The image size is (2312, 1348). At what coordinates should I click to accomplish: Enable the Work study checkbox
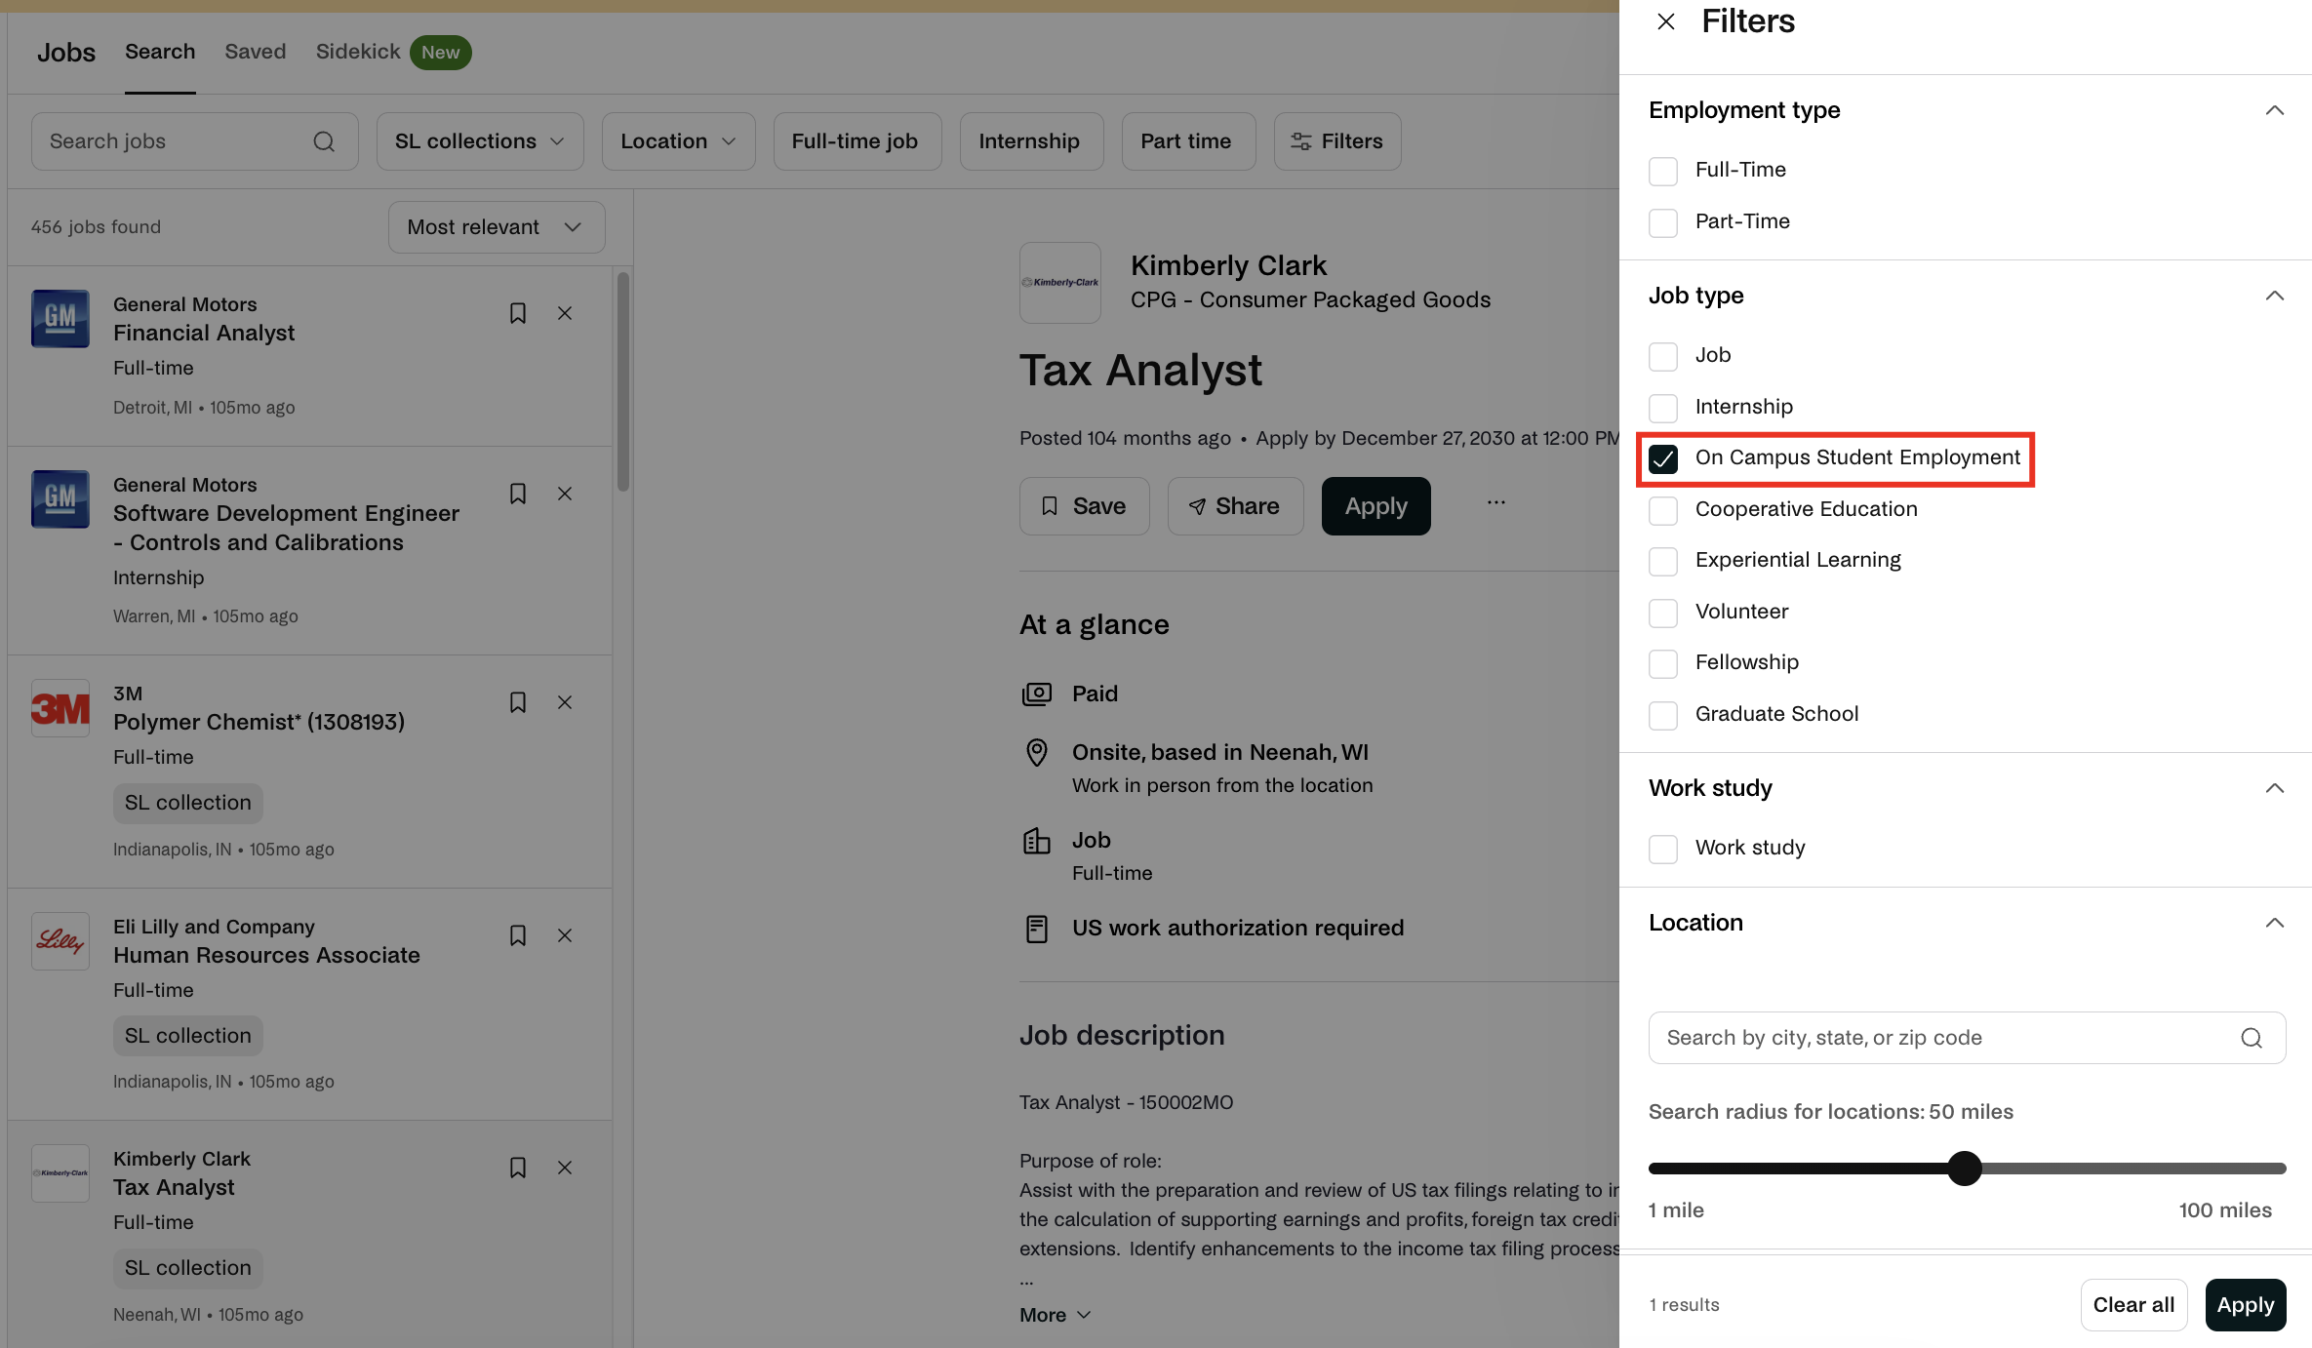click(1663, 849)
